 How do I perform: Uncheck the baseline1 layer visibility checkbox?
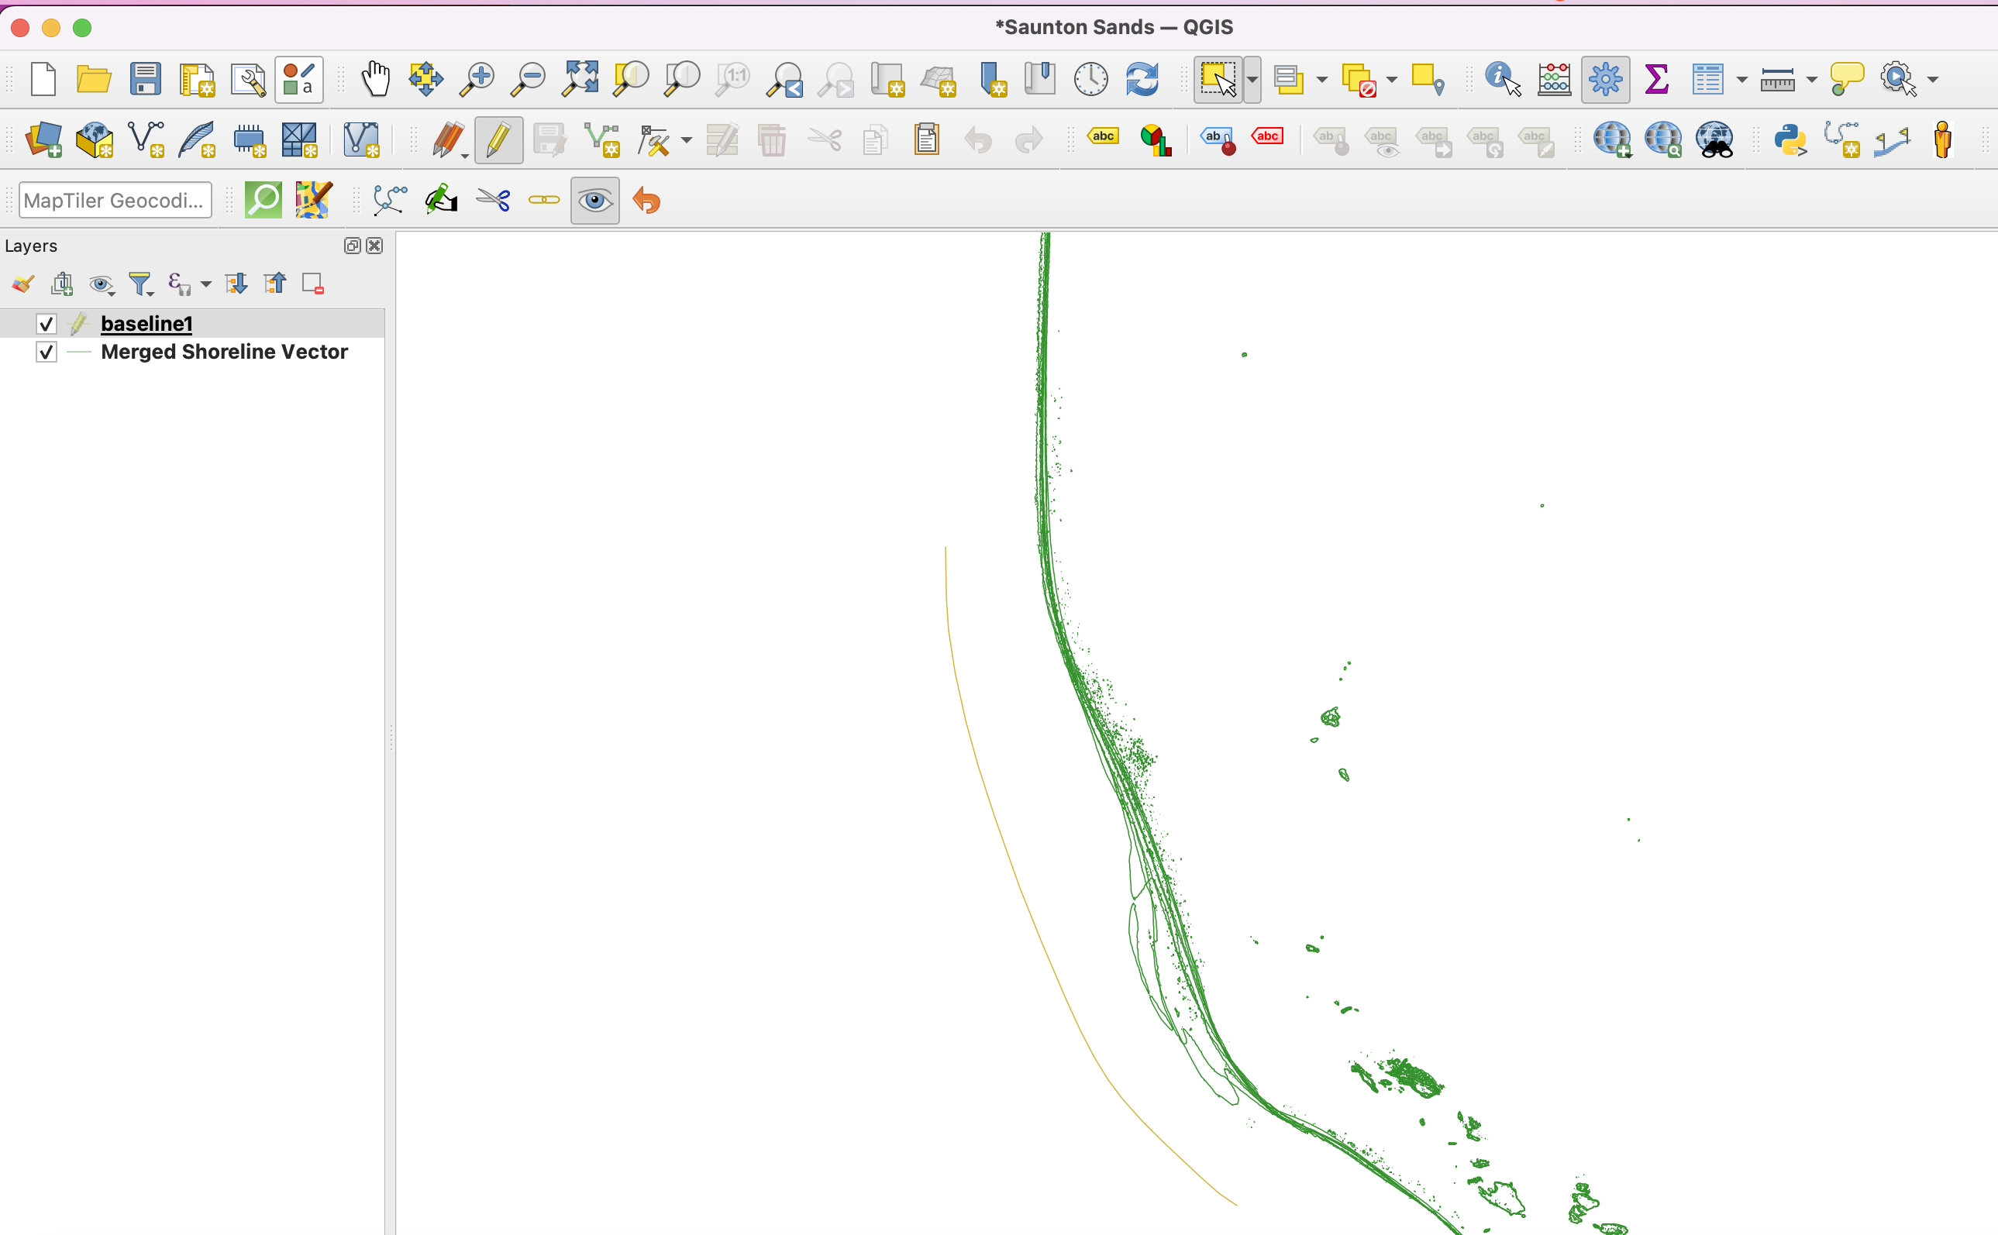pos(47,325)
